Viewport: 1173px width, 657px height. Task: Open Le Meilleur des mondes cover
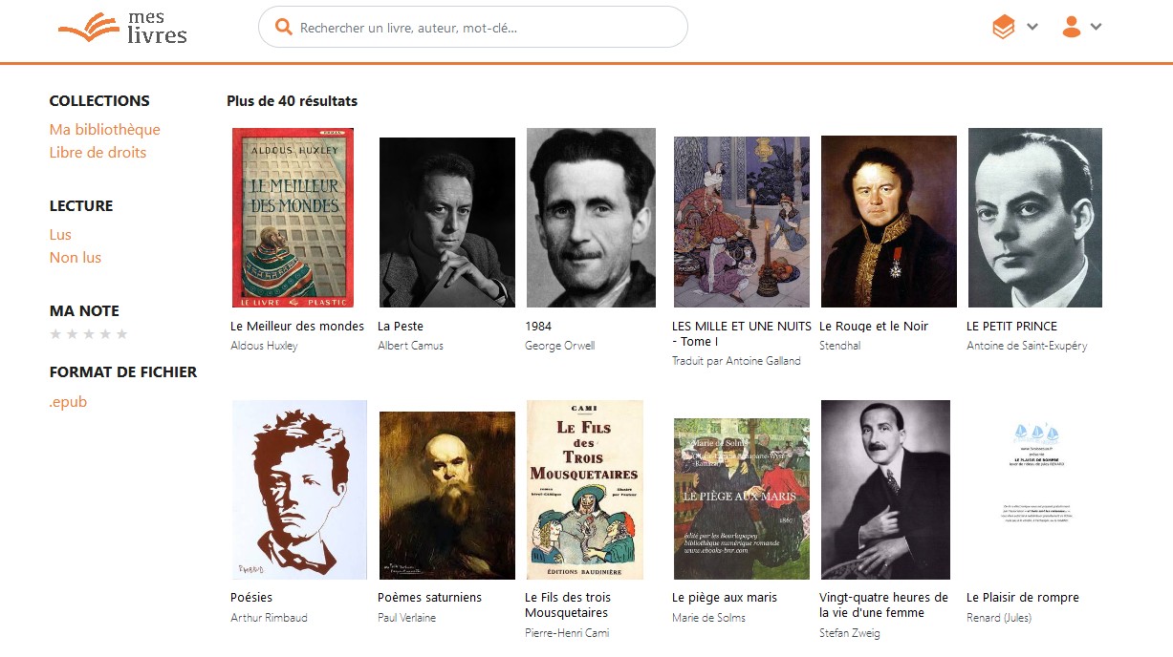293,218
